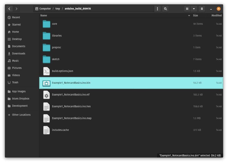Click the 1.3 MB size value
The image size is (228, 163).
197,118
